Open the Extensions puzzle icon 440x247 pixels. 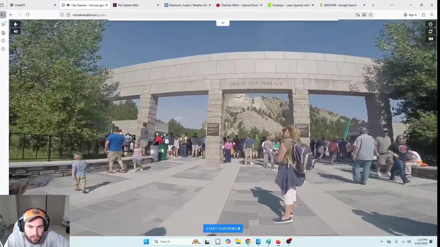(x=423, y=15)
